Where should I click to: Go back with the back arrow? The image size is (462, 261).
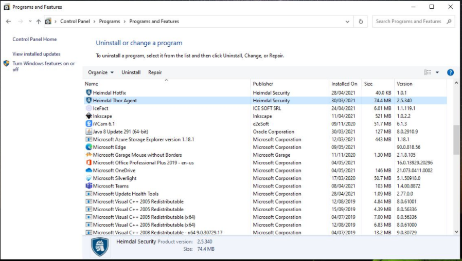tap(9, 22)
